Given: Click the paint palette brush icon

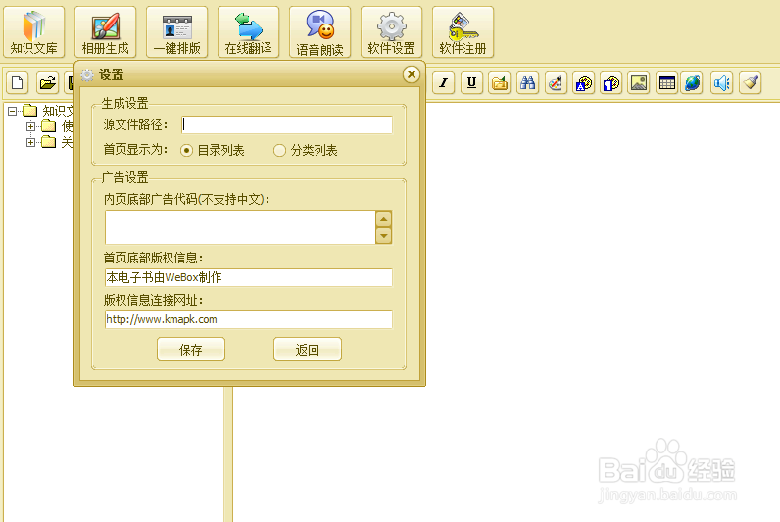Looking at the screenshot, I should tap(556, 83).
